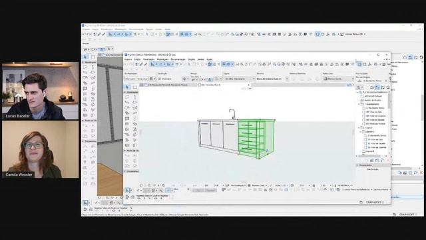Select ARCHICAD Default in navigator tree

(x=373, y=96)
